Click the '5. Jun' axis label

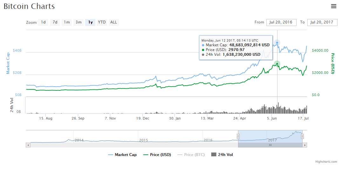(272, 119)
